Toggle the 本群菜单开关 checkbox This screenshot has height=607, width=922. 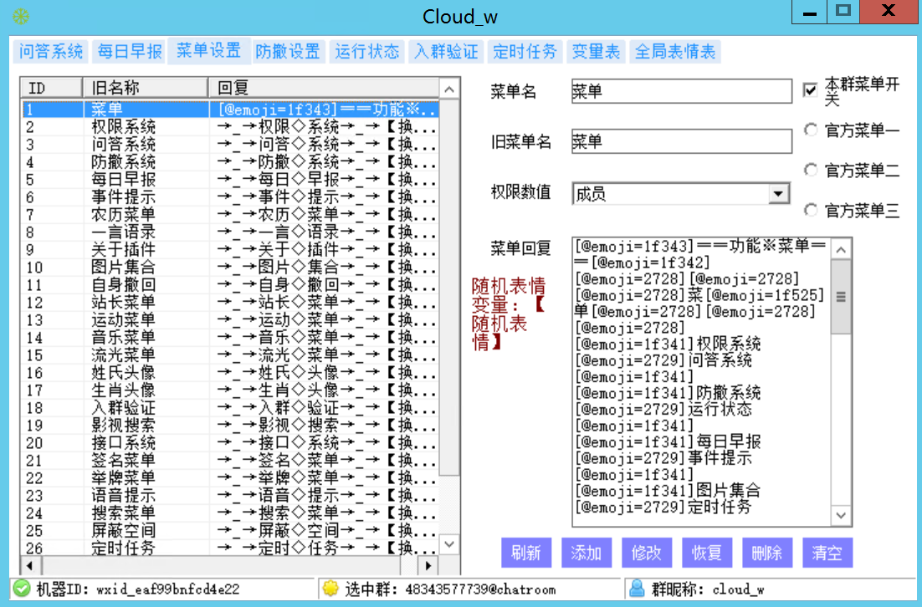pyautogui.click(x=810, y=90)
